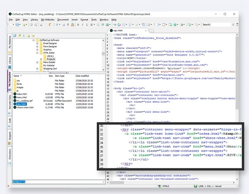Click the Paste clipboard icon
The height and width of the screenshot is (194, 249).
pos(50,25)
